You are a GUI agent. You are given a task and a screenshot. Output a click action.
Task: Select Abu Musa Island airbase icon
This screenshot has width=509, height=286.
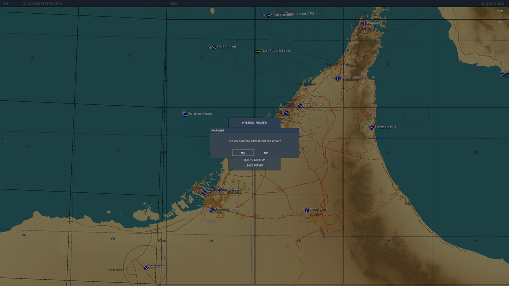click(258, 51)
